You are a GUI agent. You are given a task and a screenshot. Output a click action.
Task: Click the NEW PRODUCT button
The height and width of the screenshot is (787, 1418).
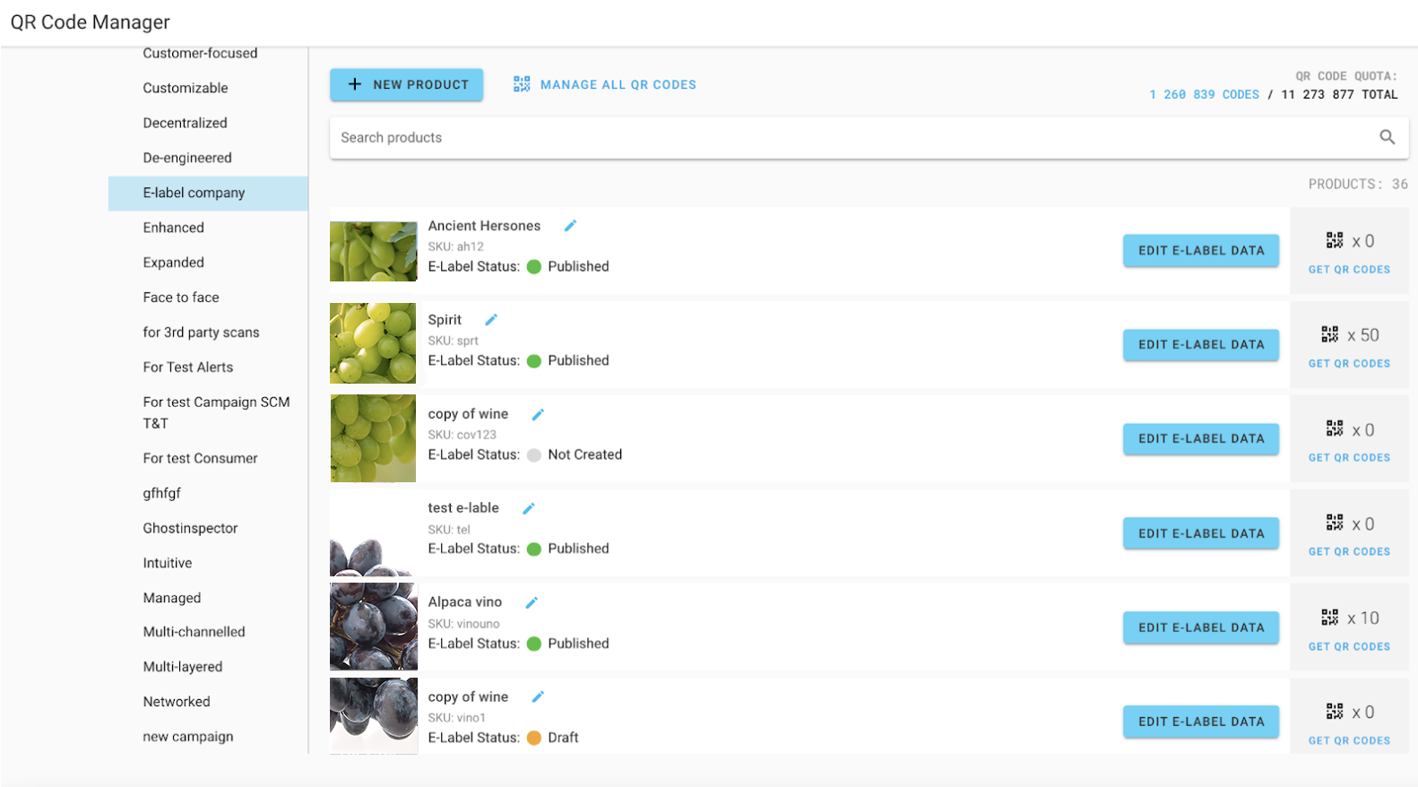pos(406,84)
